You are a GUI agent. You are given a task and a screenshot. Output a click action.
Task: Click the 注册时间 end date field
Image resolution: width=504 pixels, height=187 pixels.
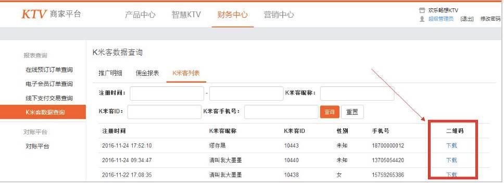(x=246, y=94)
